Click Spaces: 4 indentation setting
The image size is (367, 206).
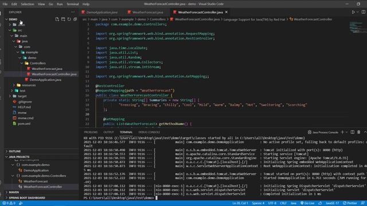[258, 203]
